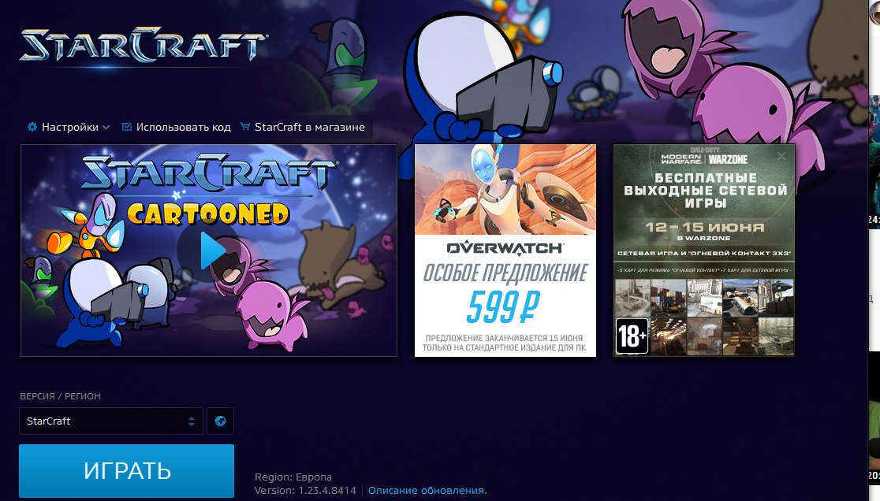Image resolution: width=880 pixels, height=501 pixels.
Task: Click the version selector up-down arrows
Action: 192,421
